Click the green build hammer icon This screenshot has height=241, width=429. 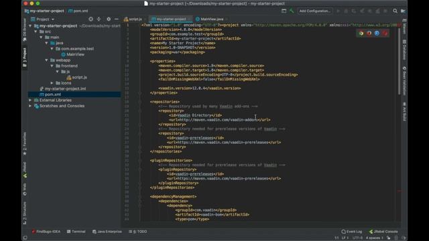(x=292, y=11)
